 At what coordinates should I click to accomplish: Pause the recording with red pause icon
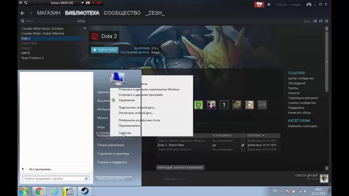(x=94, y=3)
